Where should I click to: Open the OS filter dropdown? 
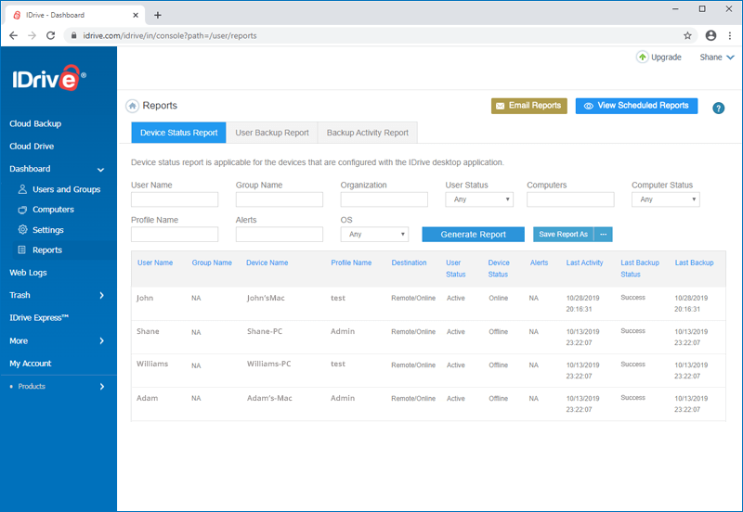pos(374,235)
